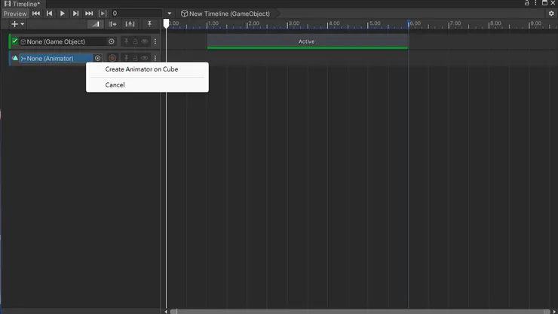Click the New Timeline (GameObject) breadcrumb
Image resolution: width=558 pixels, height=314 pixels.
(x=225, y=14)
